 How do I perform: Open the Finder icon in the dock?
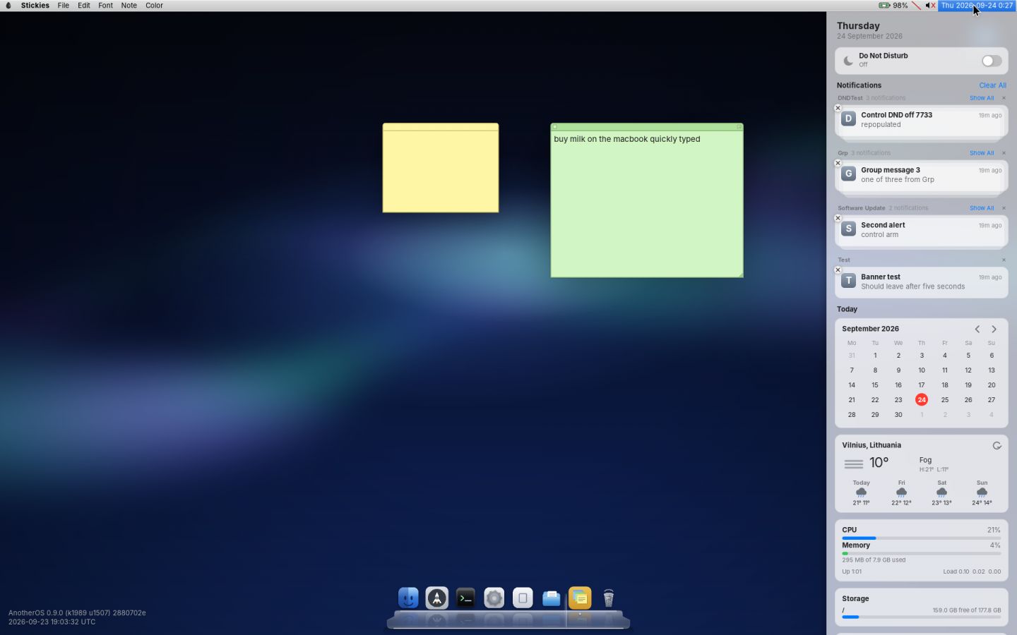408,598
